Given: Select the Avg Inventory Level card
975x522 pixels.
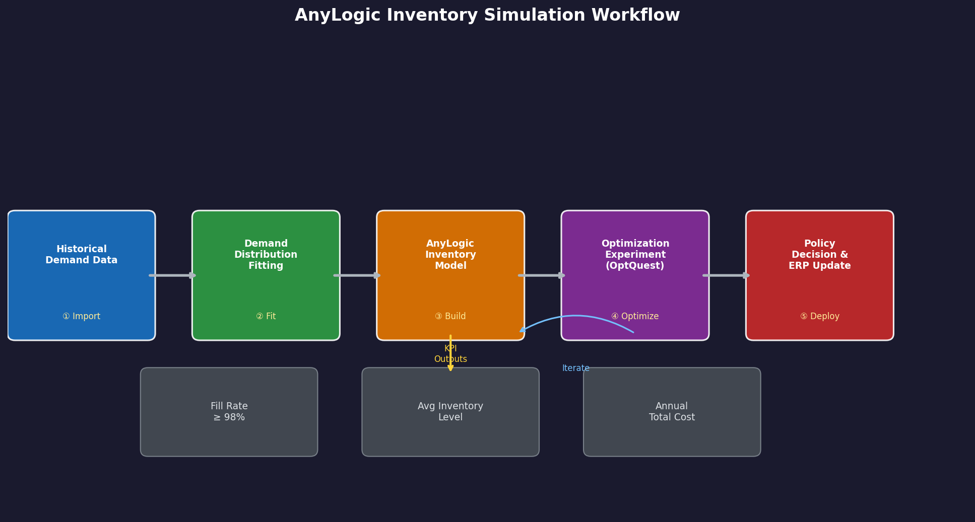Looking at the screenshot, I should click(450, 412).
